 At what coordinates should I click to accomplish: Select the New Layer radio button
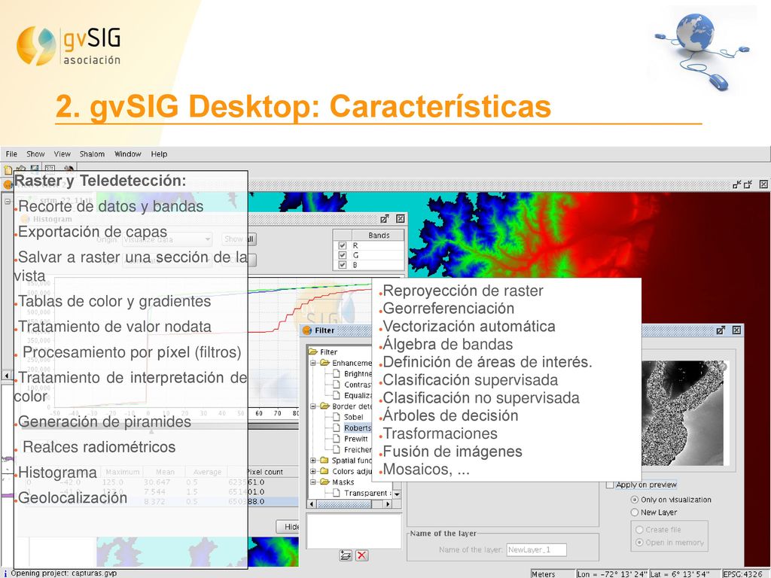(x=635, y=512)
